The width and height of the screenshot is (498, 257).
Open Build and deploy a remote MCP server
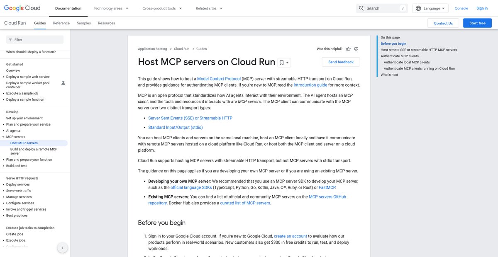[34, 151]
